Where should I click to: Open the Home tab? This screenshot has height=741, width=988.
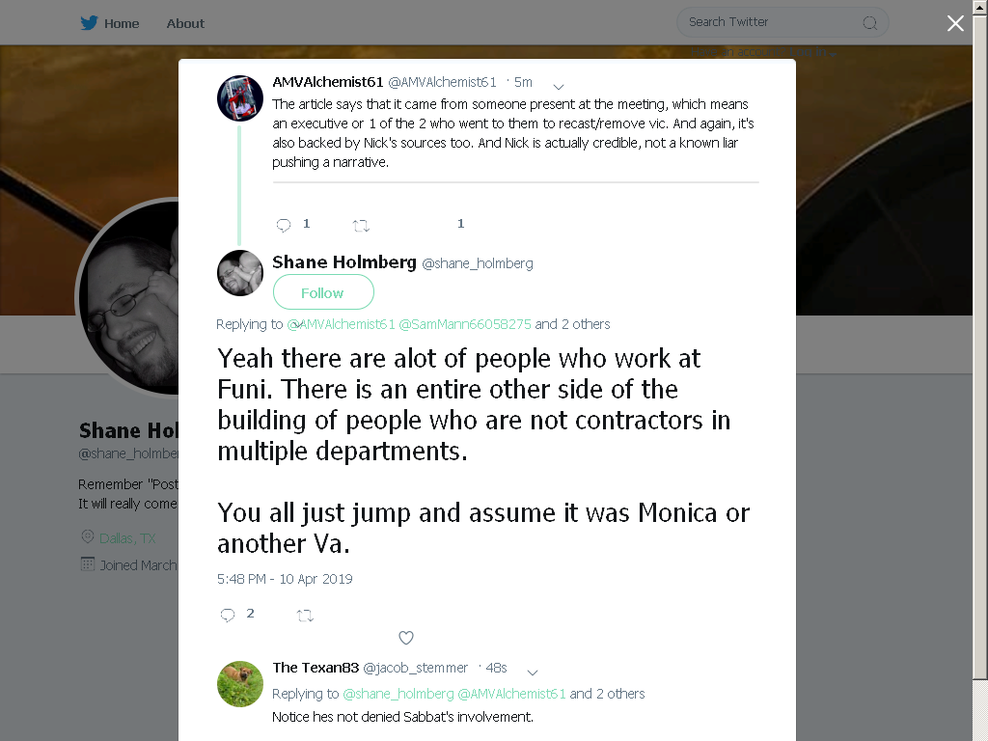(x=122, y=23)
